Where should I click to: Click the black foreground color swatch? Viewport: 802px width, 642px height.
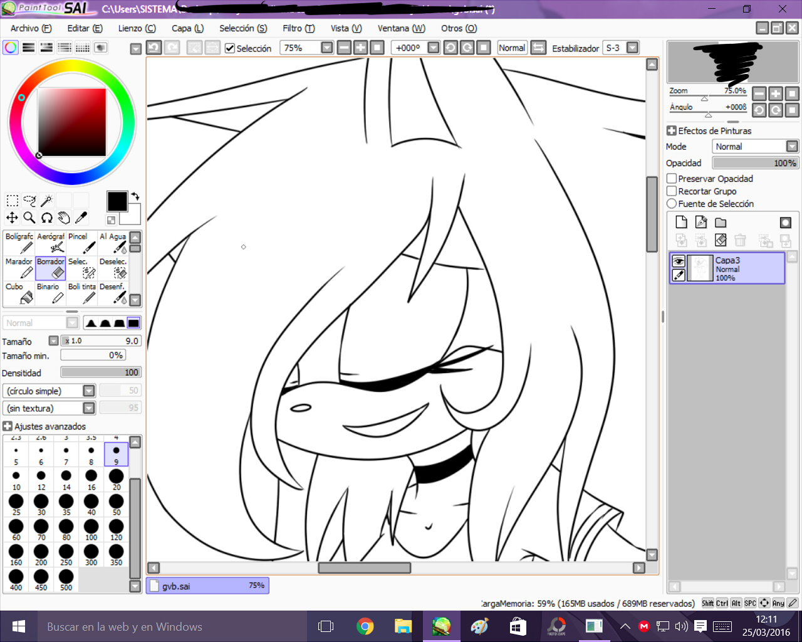[x=117, y=201]
